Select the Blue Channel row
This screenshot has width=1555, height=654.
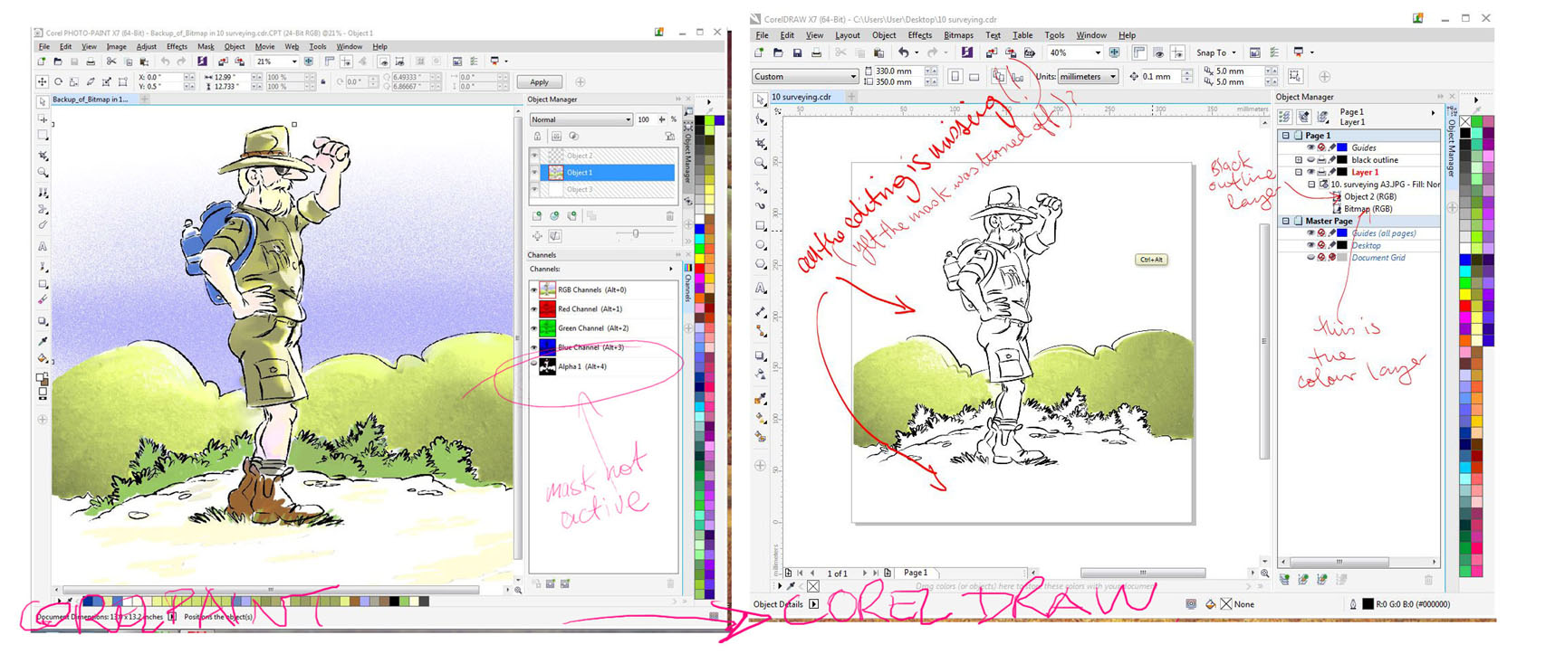pos(604,347)
